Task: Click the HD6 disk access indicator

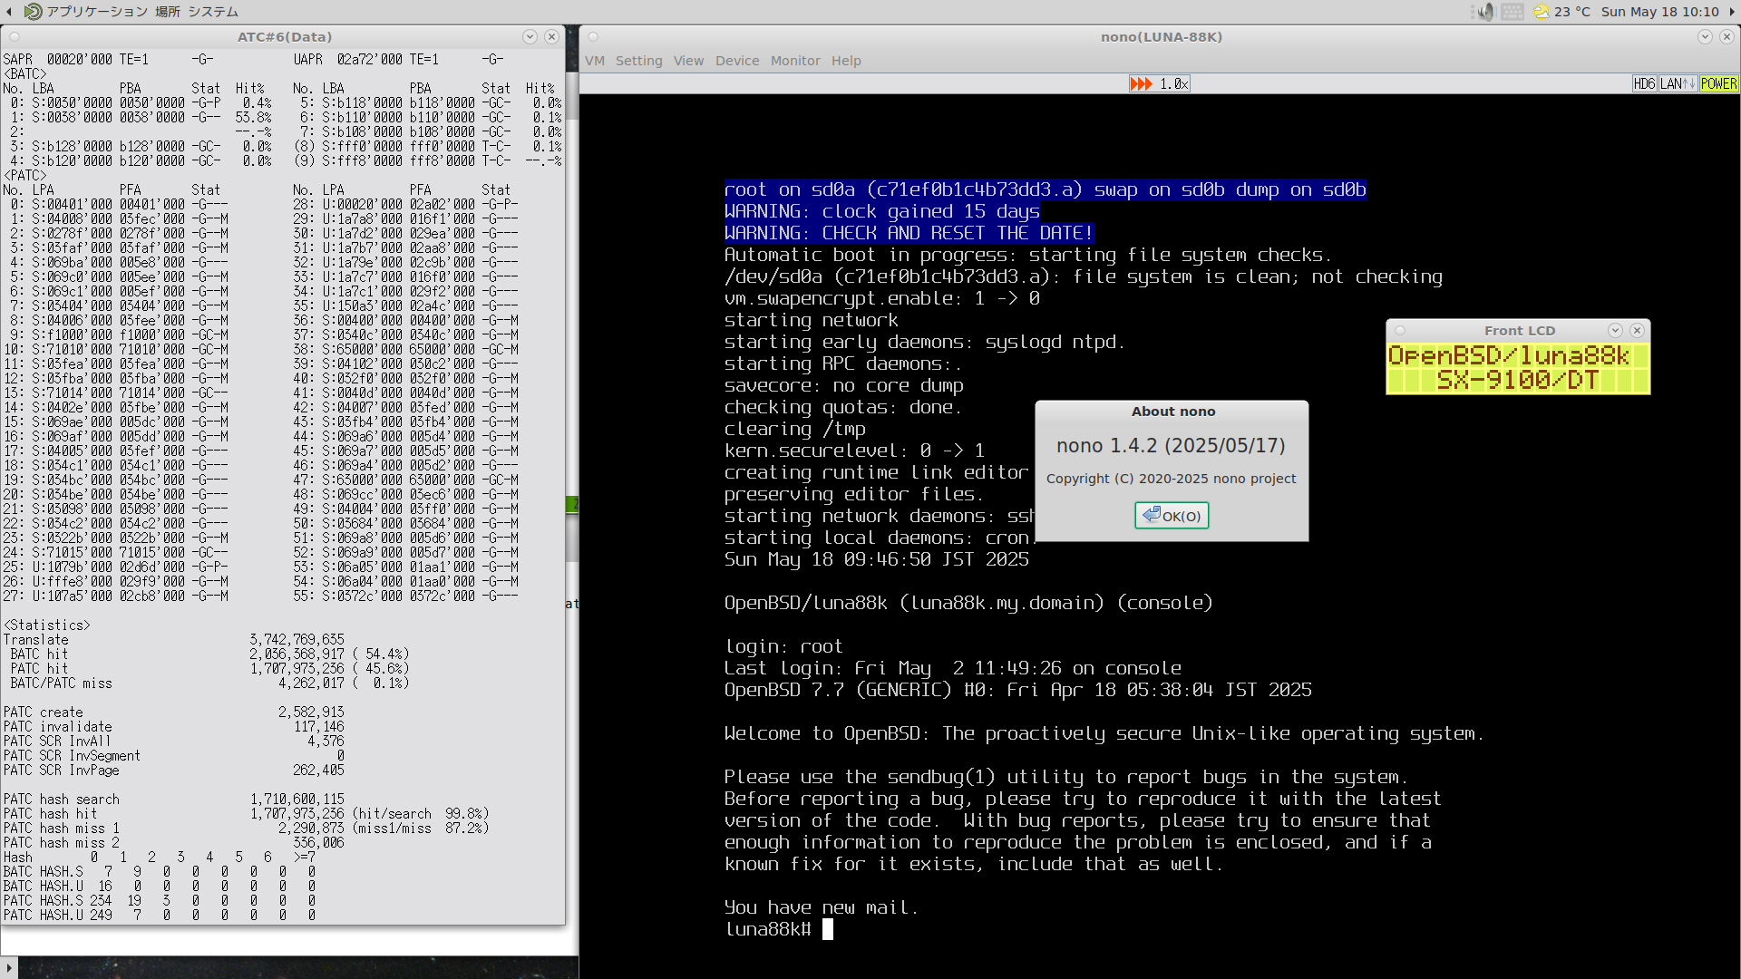Action: (1644, 83)
